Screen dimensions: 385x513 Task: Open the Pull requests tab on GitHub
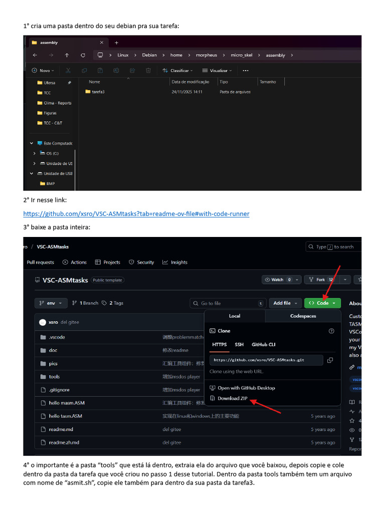point(40,263)
